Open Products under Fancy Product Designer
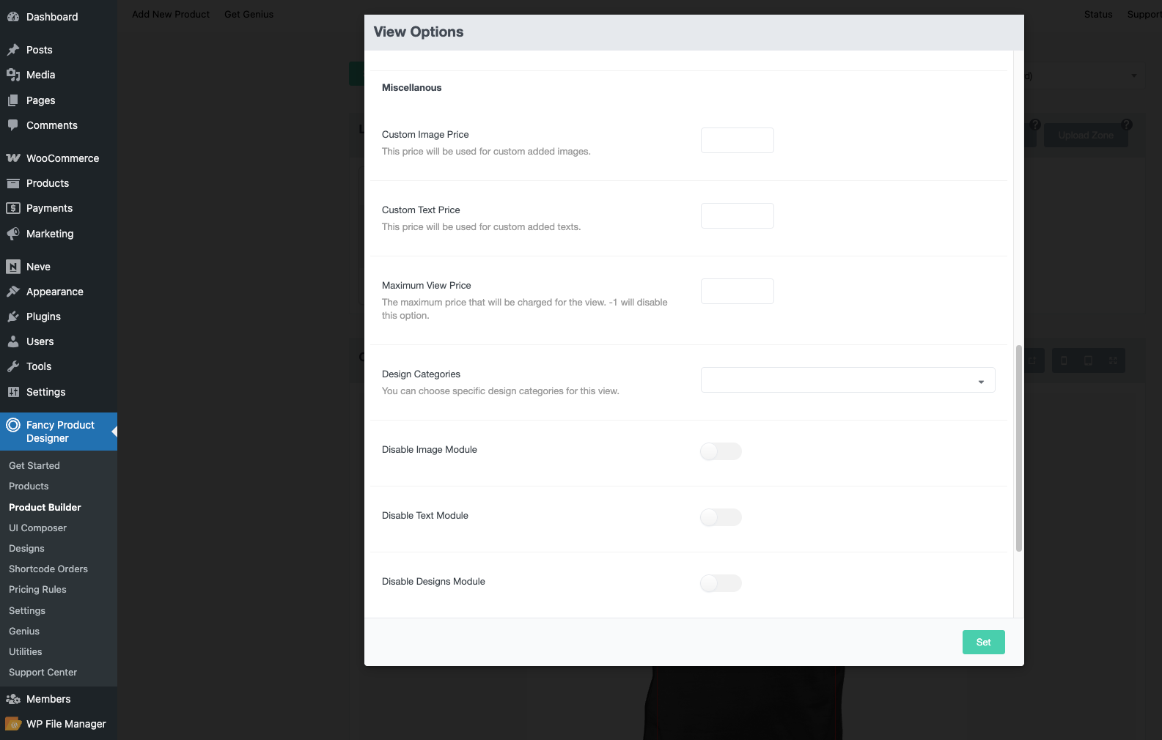This screenshot has height=740, width=1162. (29, 486)
